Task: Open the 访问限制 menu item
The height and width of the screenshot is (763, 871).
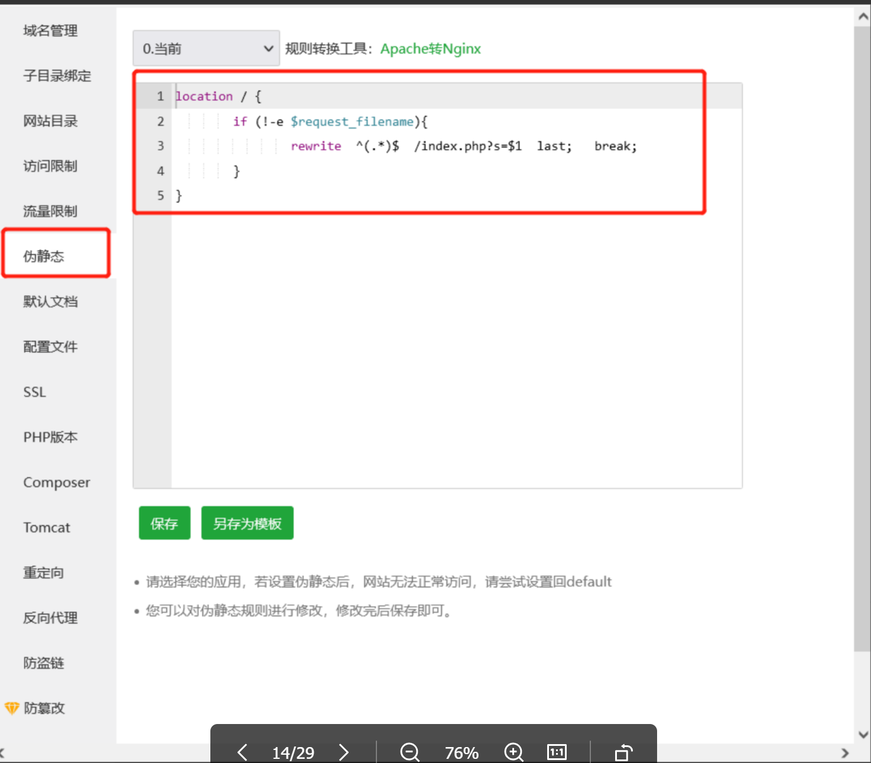Action: (x=51, y=166)
